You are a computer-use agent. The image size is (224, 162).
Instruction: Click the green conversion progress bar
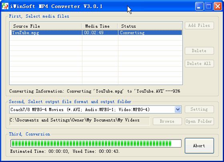96,143
